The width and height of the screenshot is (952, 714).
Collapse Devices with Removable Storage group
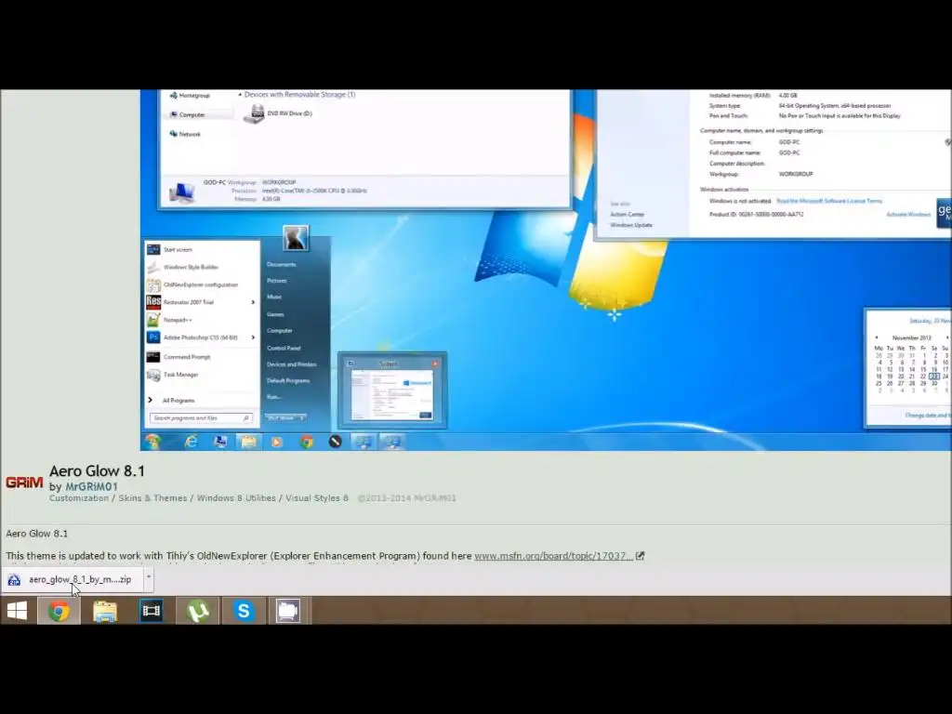241,95
